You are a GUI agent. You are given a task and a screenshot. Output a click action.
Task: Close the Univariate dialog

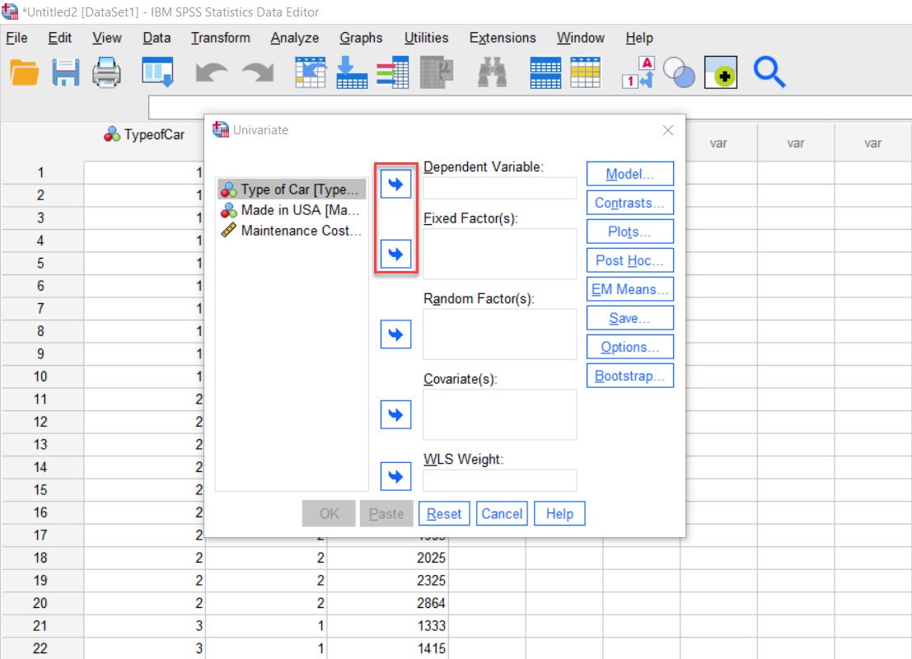667,130
